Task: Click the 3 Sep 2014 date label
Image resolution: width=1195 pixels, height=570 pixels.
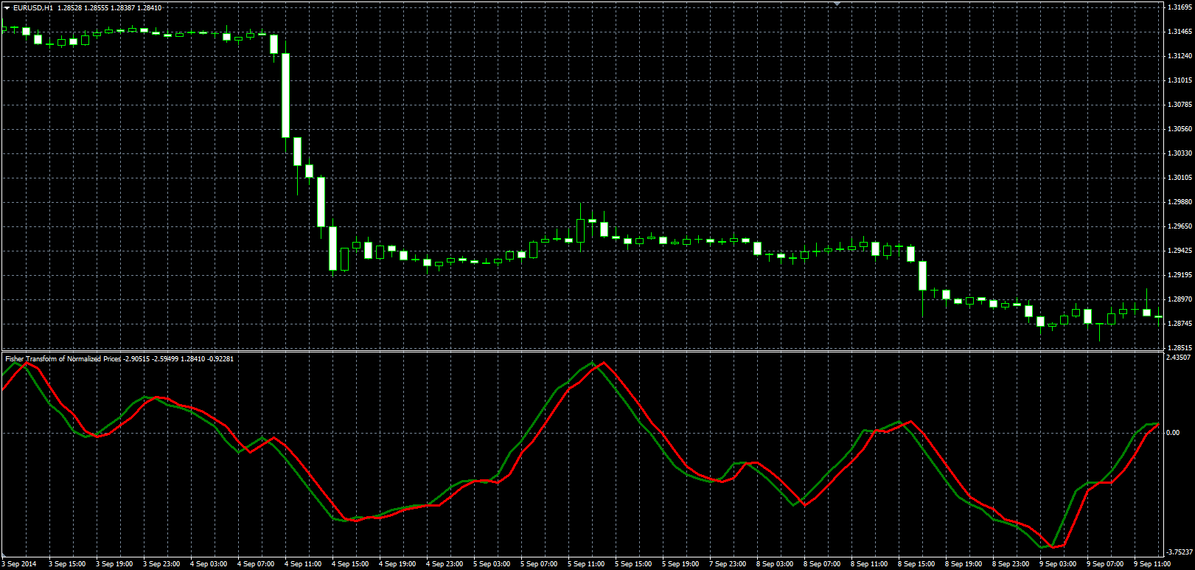Action: click(19, 564)
